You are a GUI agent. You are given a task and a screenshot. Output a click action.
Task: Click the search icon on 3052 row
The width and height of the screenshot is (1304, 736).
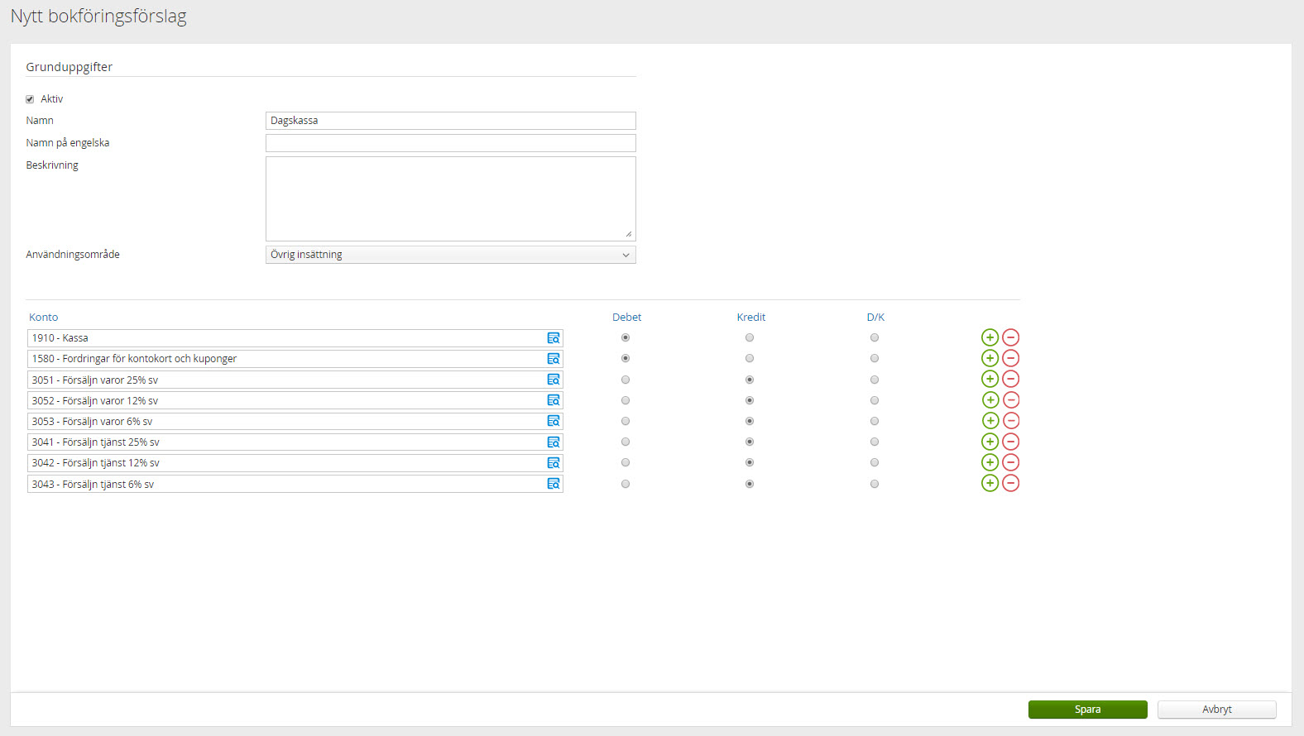554,400
